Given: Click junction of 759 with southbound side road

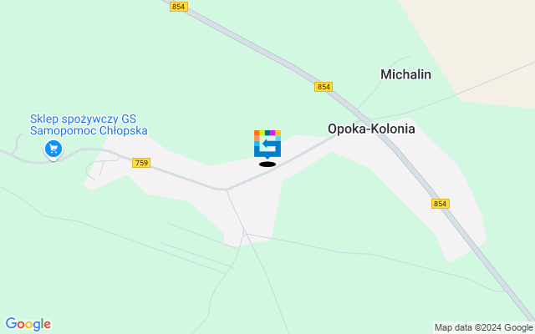Looking at the screenshot, I should point(227,190).
